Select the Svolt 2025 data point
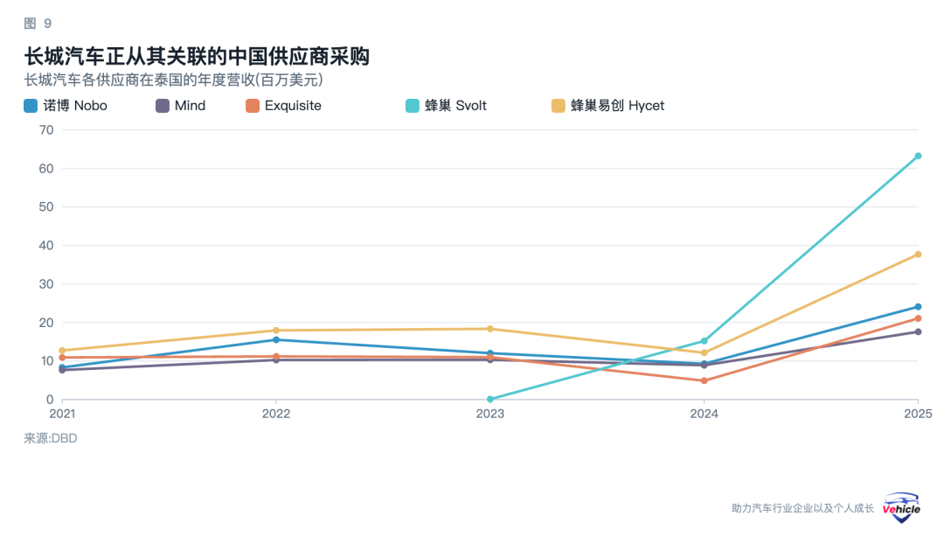The image size is (944, 537). 918,156
